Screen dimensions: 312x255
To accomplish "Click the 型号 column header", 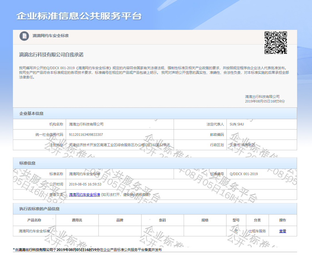I will pyautogui.click(x=236, y=220).
